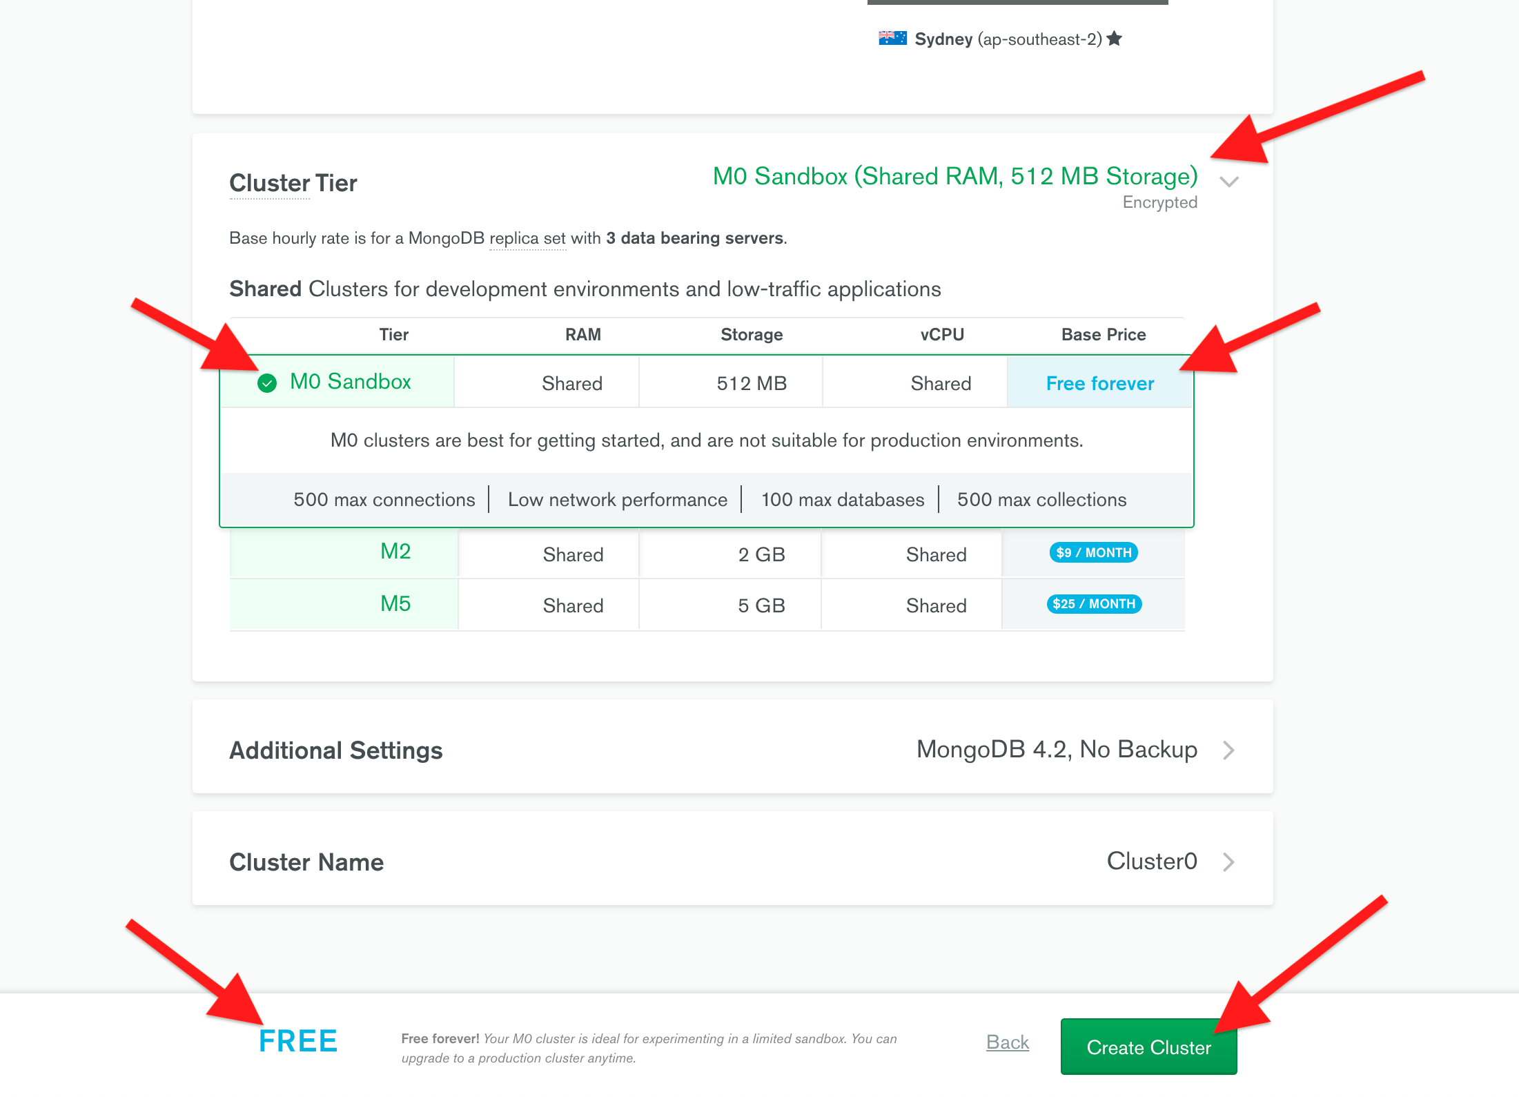Click the Create Cluster button
This screenshot has width=1519, height=1097.
(x=1148, y=1047)
